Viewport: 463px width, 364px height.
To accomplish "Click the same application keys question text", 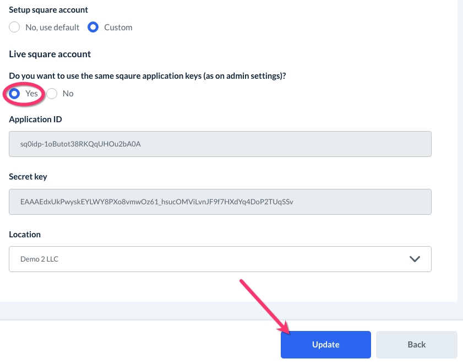I will 148,76.
